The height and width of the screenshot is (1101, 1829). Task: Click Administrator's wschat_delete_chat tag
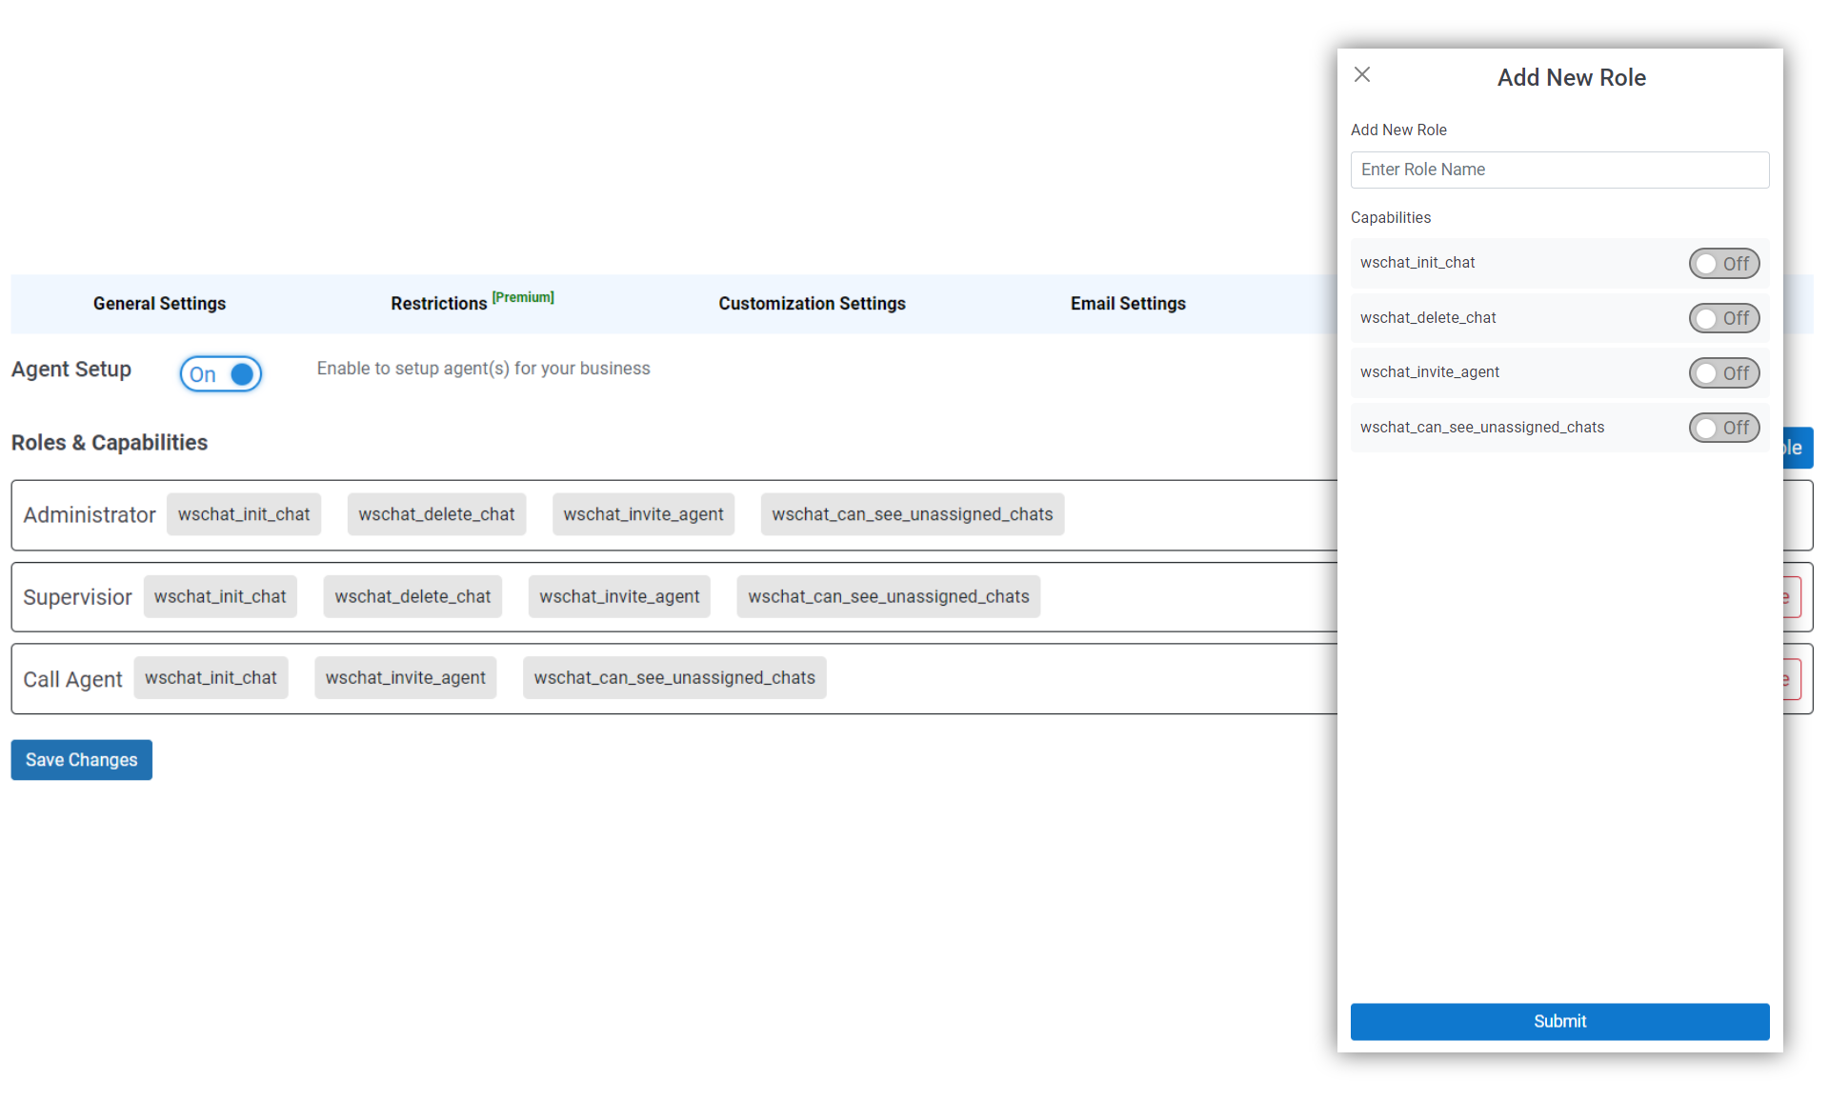[436, 514]
